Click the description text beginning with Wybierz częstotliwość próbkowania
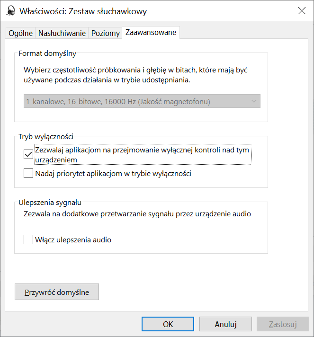Image resolution: width=314 pixels, height=337 pixels. click(x=136, y=75)
